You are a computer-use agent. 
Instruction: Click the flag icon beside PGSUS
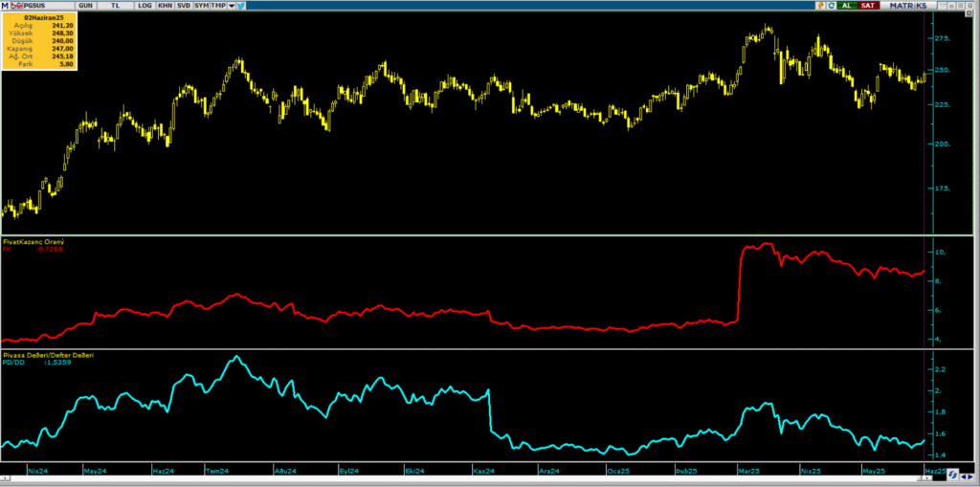[16, 6]
